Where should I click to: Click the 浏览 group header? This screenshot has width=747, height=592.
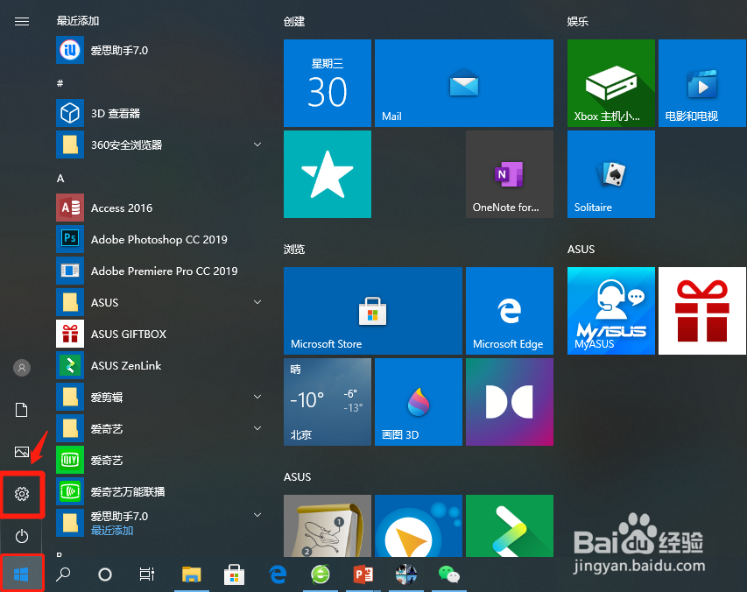pyautogui.click(x=294, y=249)
